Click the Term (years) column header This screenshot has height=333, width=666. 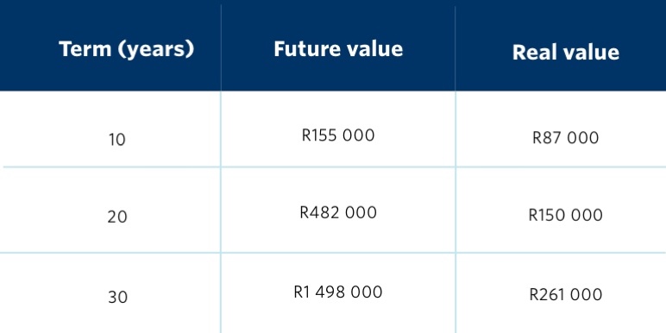point(127,49)
